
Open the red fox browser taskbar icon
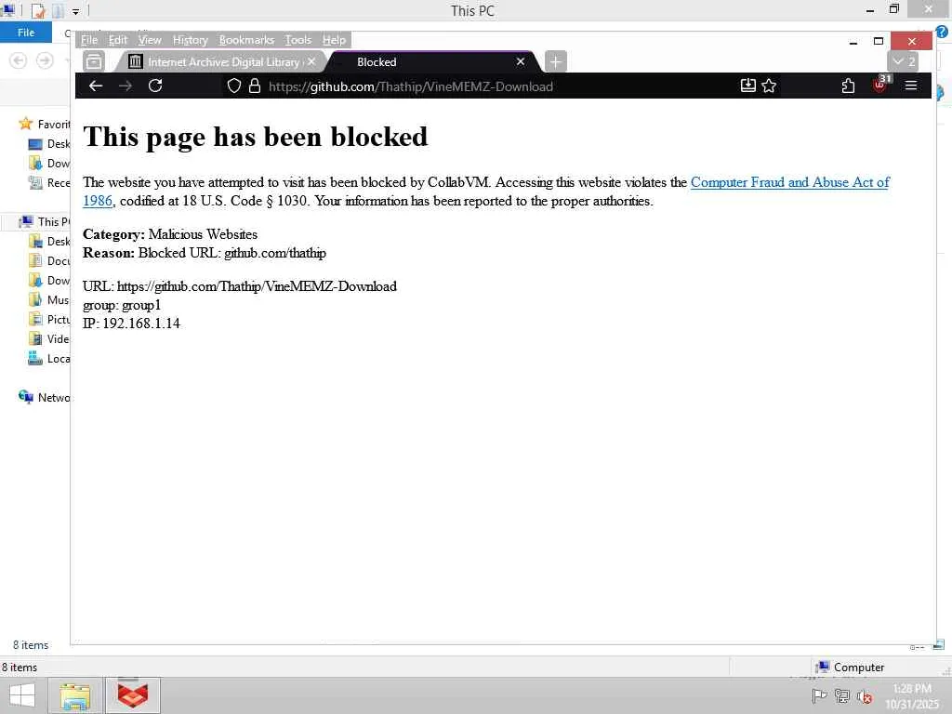(133, 695)
